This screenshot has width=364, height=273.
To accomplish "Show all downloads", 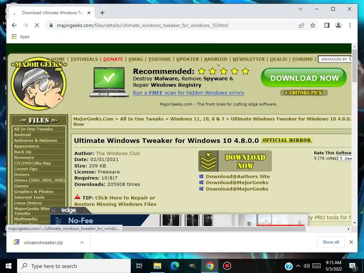I will tap(331, 242).
